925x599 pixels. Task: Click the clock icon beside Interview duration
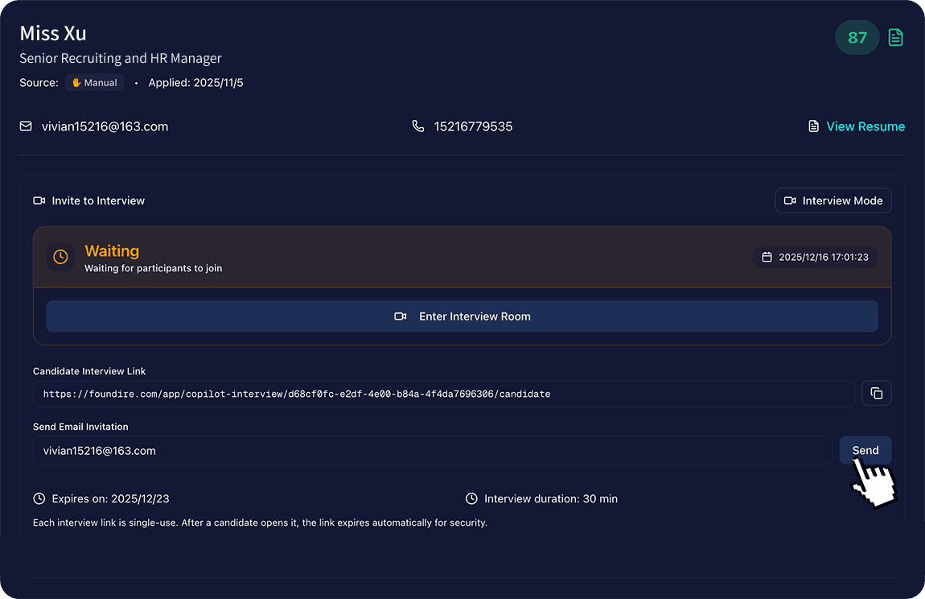coord(471,499)
